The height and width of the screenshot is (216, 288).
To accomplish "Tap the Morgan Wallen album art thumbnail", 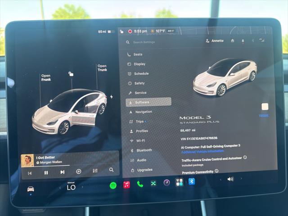I will 27,161.
